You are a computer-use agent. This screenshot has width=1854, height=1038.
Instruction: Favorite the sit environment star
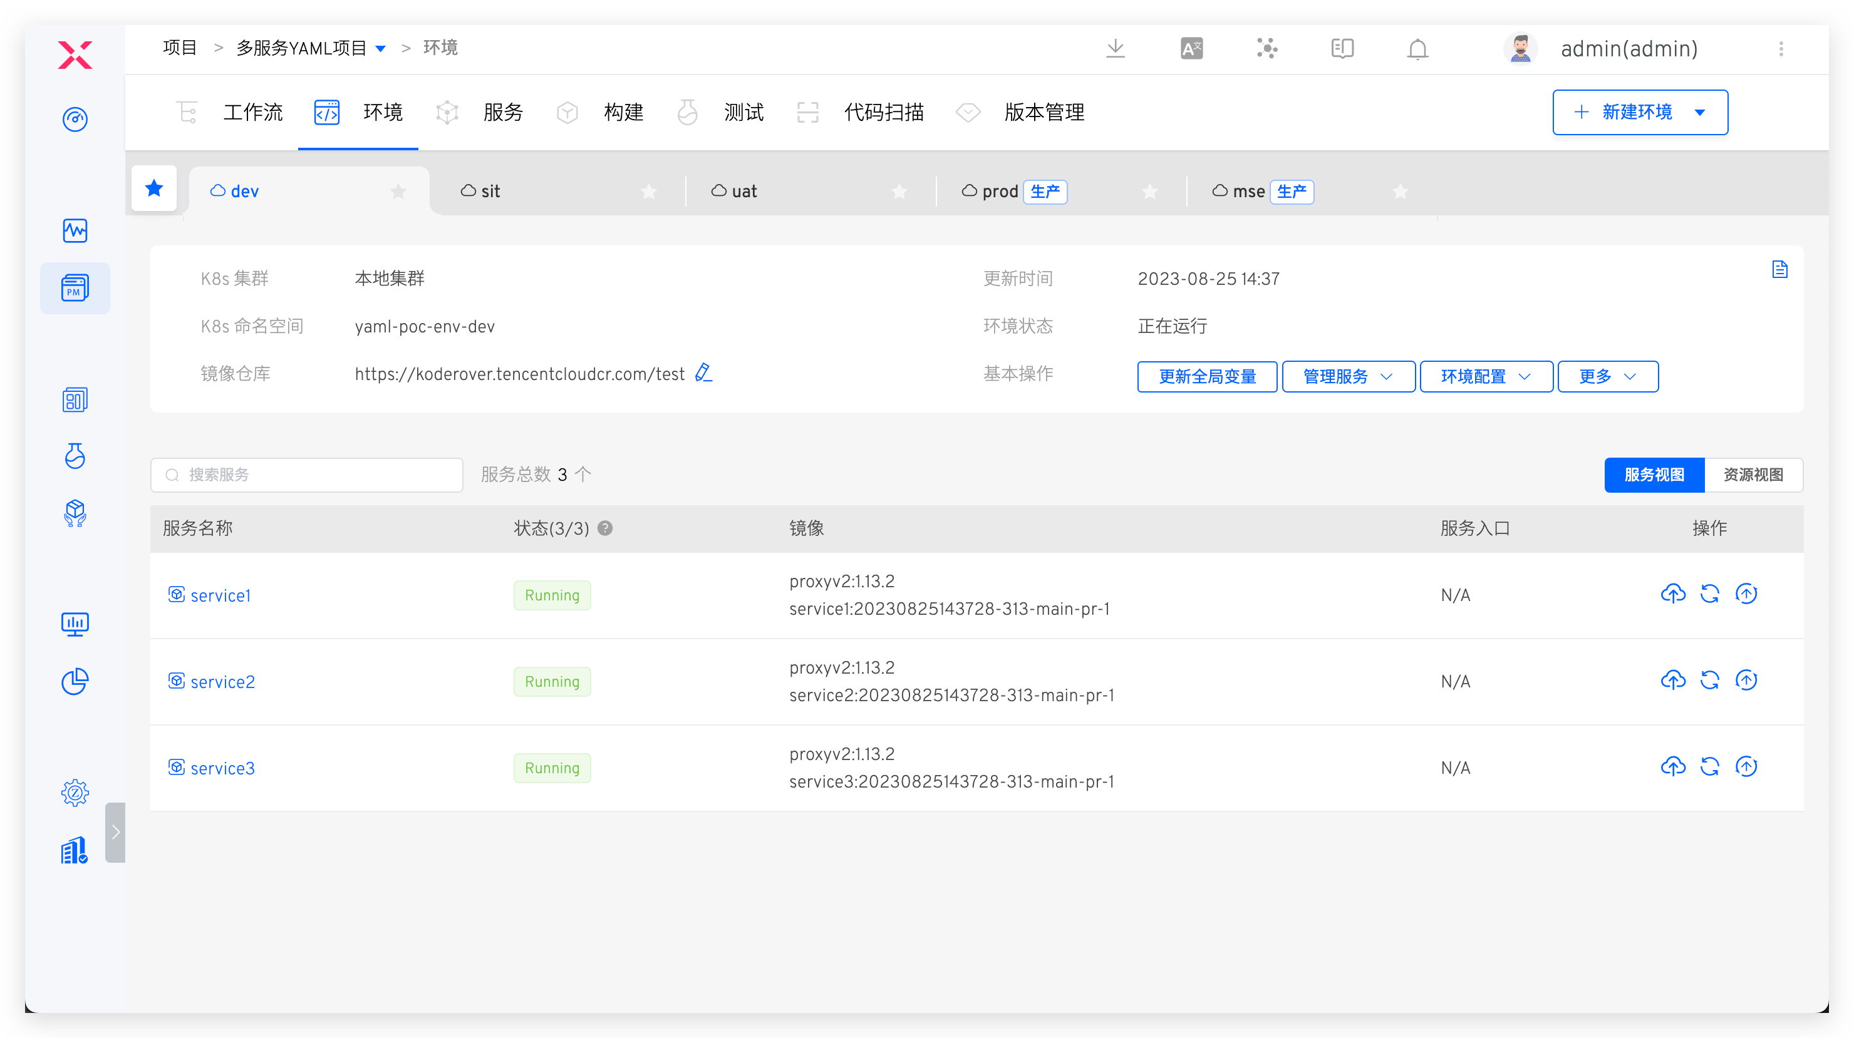click(649, 192)
